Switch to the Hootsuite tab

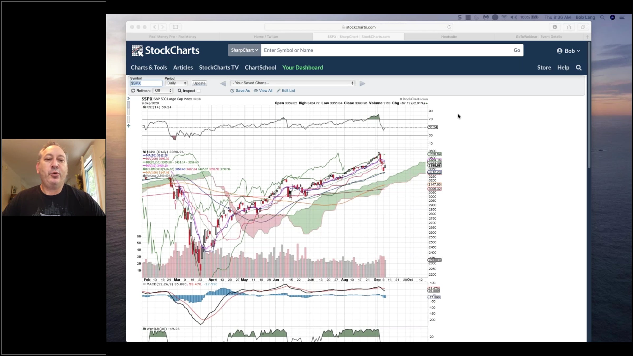pos(449,37)
